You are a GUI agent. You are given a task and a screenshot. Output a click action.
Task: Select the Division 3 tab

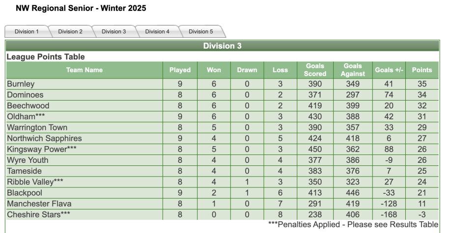click(113, 31)
